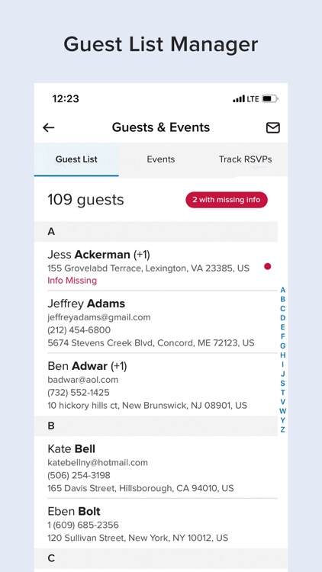Screen dimensions: 322x572
Task: Jump to letter Z in the index
Action: point(282,429)
